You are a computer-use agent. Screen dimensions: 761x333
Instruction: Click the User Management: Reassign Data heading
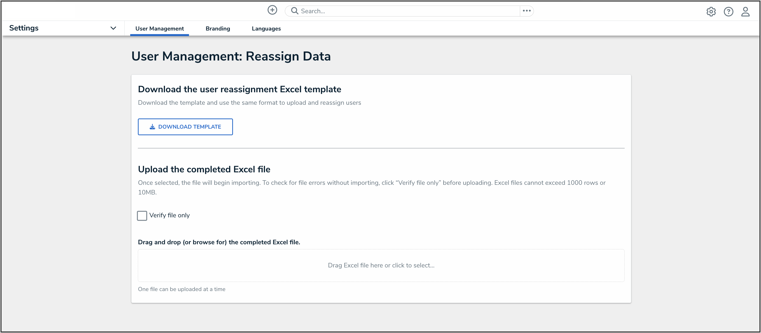click(231, 56)
